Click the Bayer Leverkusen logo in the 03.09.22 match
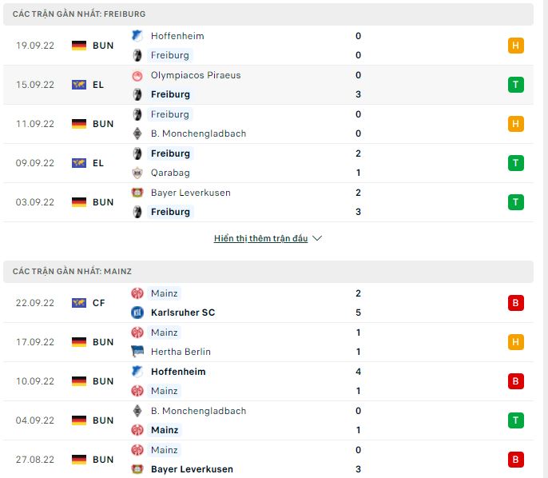Viewport: 548px width, 478px height. [137, 193]
